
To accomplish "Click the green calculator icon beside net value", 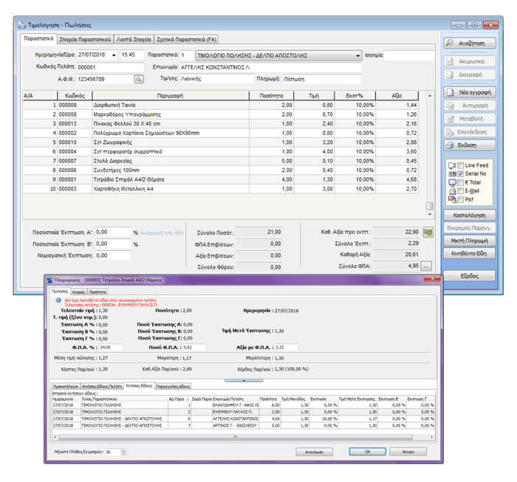I will pos(427,232).
